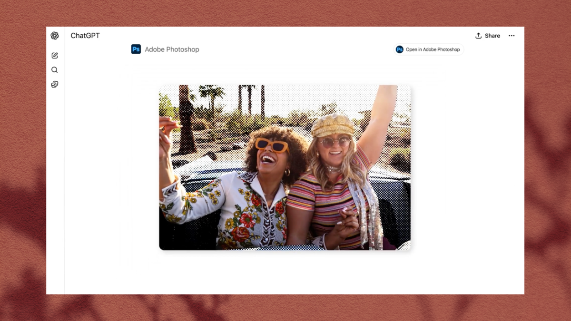Click the Adobe Photoshop app name link

(172, 49)
